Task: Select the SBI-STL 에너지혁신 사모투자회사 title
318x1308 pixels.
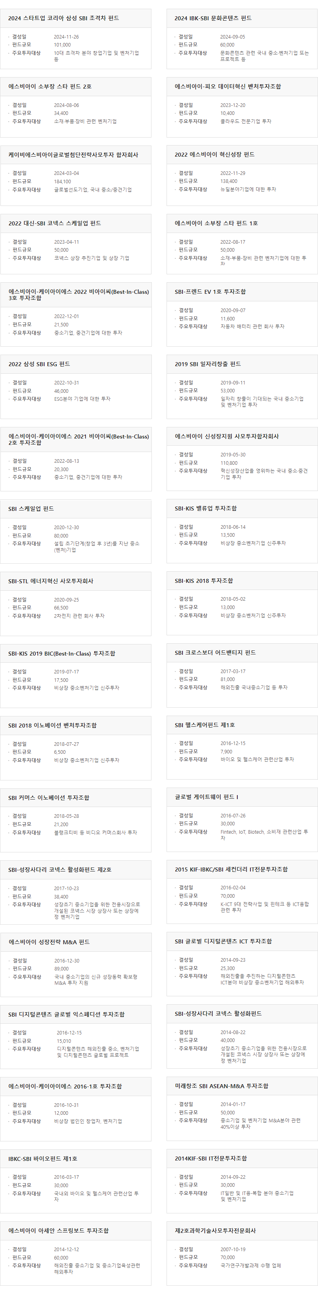Action: pos(51,581)
